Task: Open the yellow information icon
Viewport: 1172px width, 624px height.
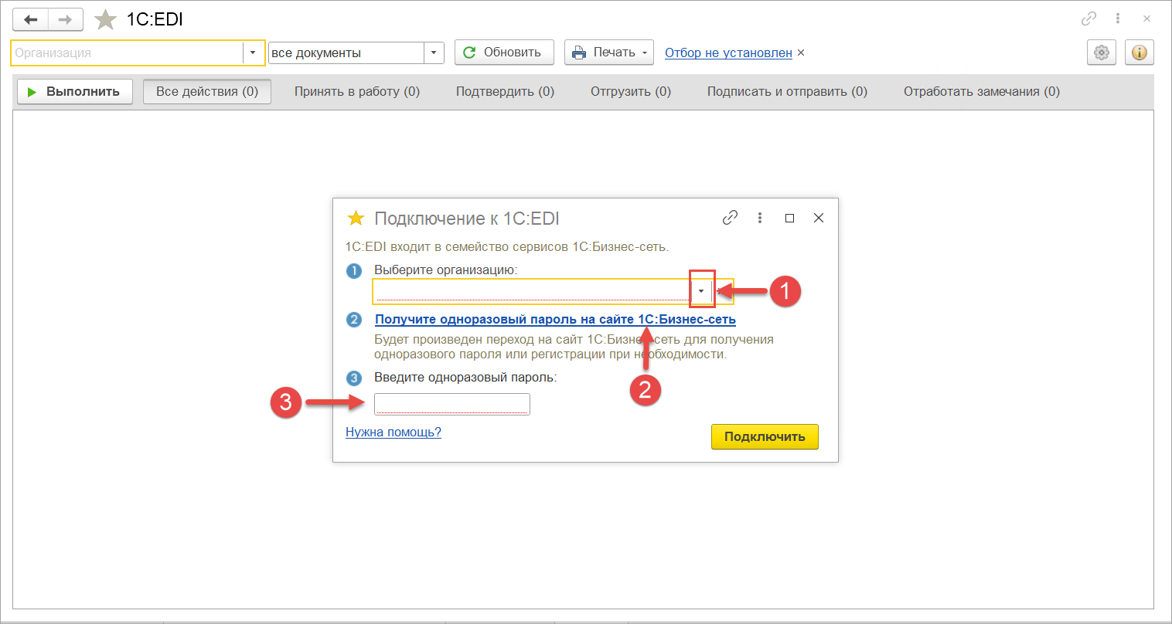Action: tap(1139, 53)
